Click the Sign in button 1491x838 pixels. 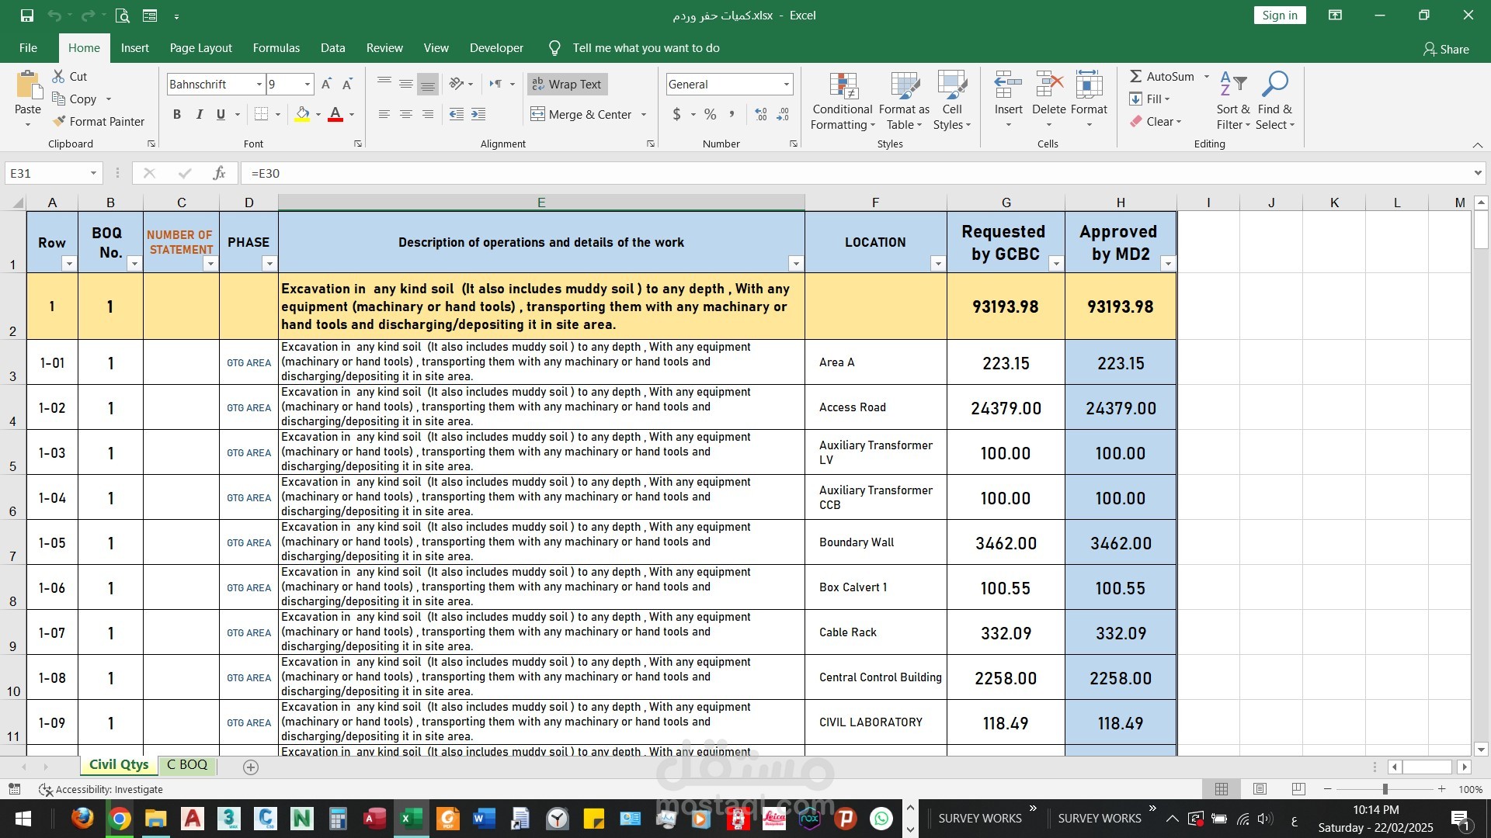[x=1280, y=16]
